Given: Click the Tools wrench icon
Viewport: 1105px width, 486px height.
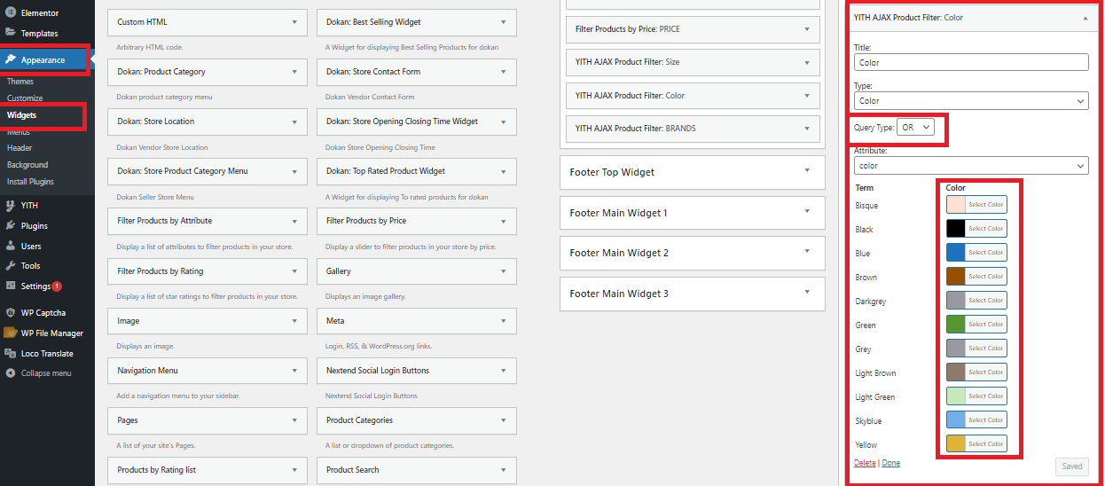Looking at the screenshot, I should point(11,266).
